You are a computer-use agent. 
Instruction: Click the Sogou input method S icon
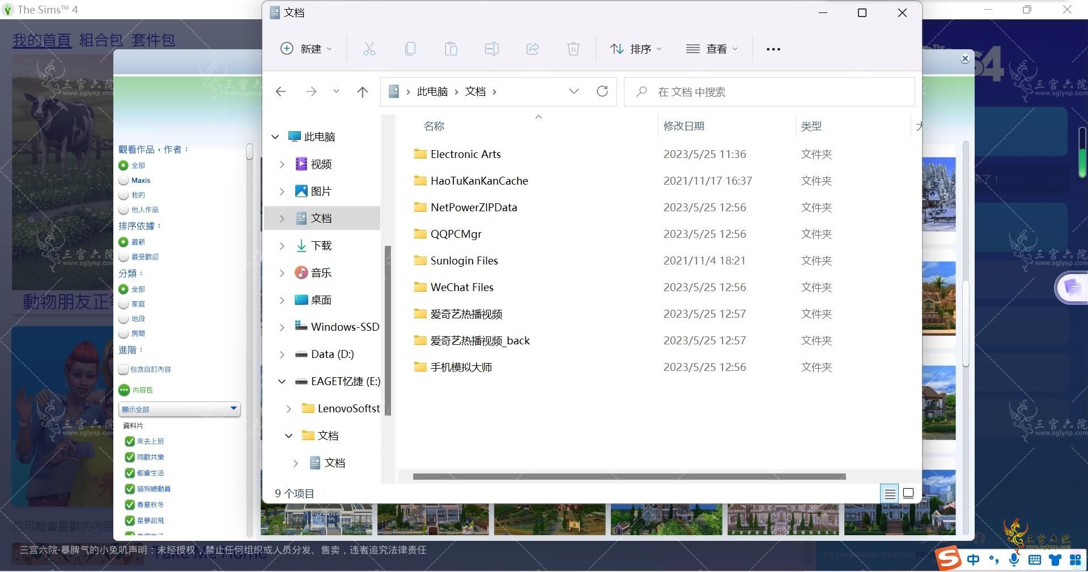click(949, 560)
